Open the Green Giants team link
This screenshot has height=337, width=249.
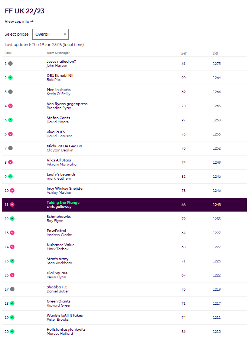coord(59,301)
